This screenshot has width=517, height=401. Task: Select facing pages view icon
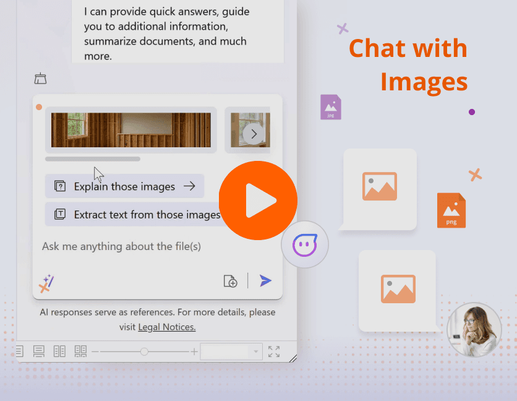coord(80,351)
